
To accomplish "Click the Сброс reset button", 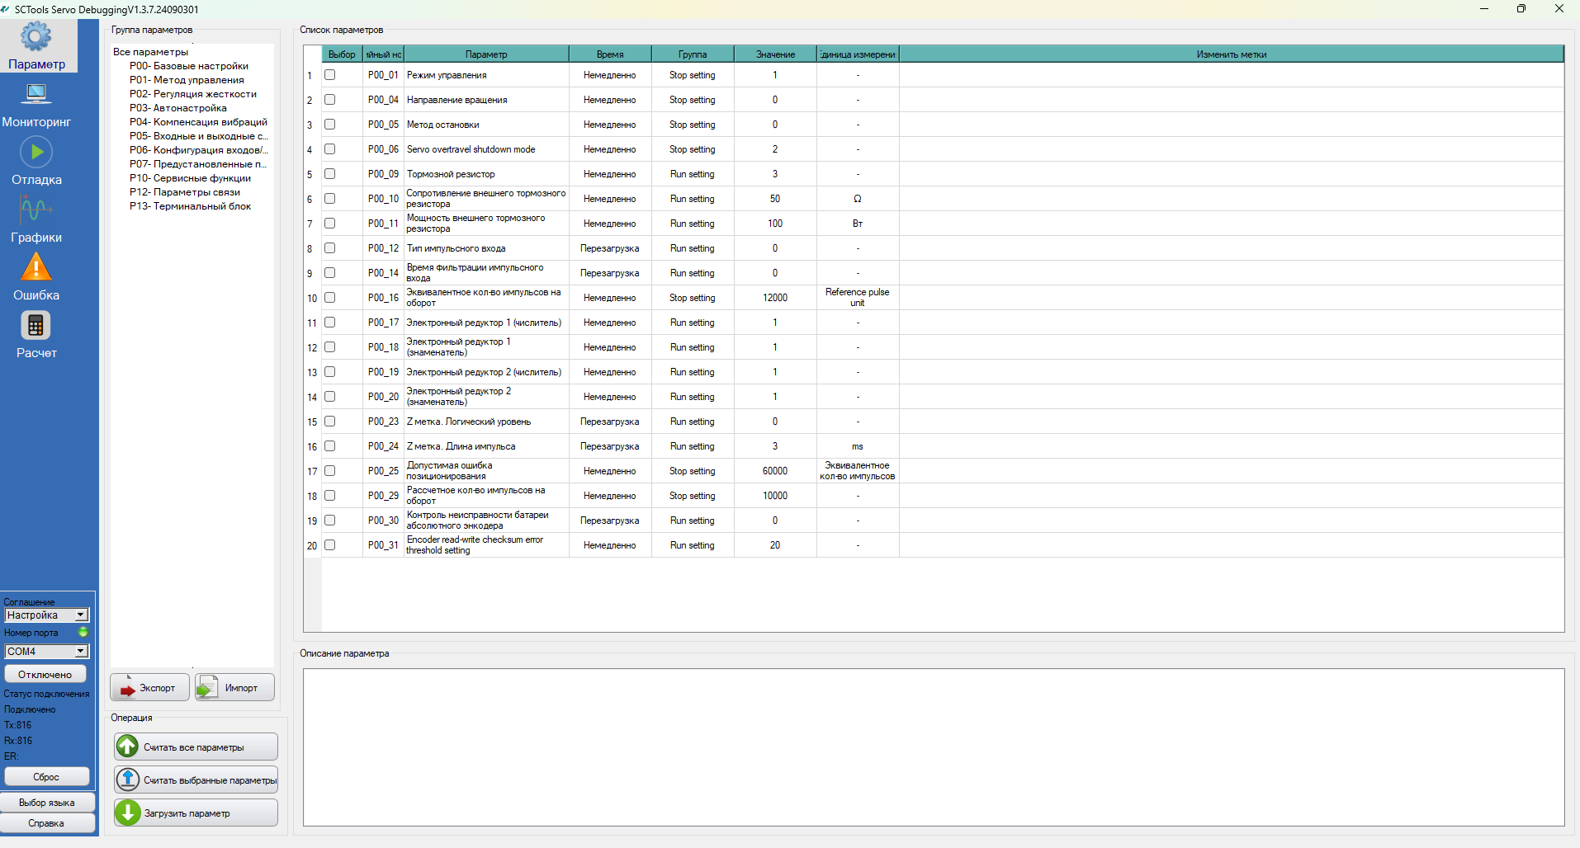I will click(46, 777).
